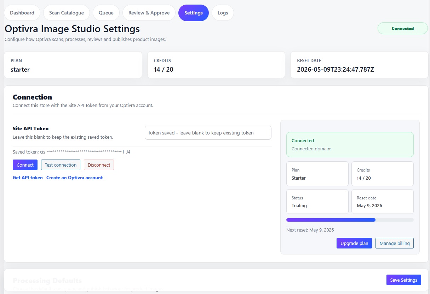Follow the Get API token link
This screenshot has height=294, width=430.
[28, 178]
